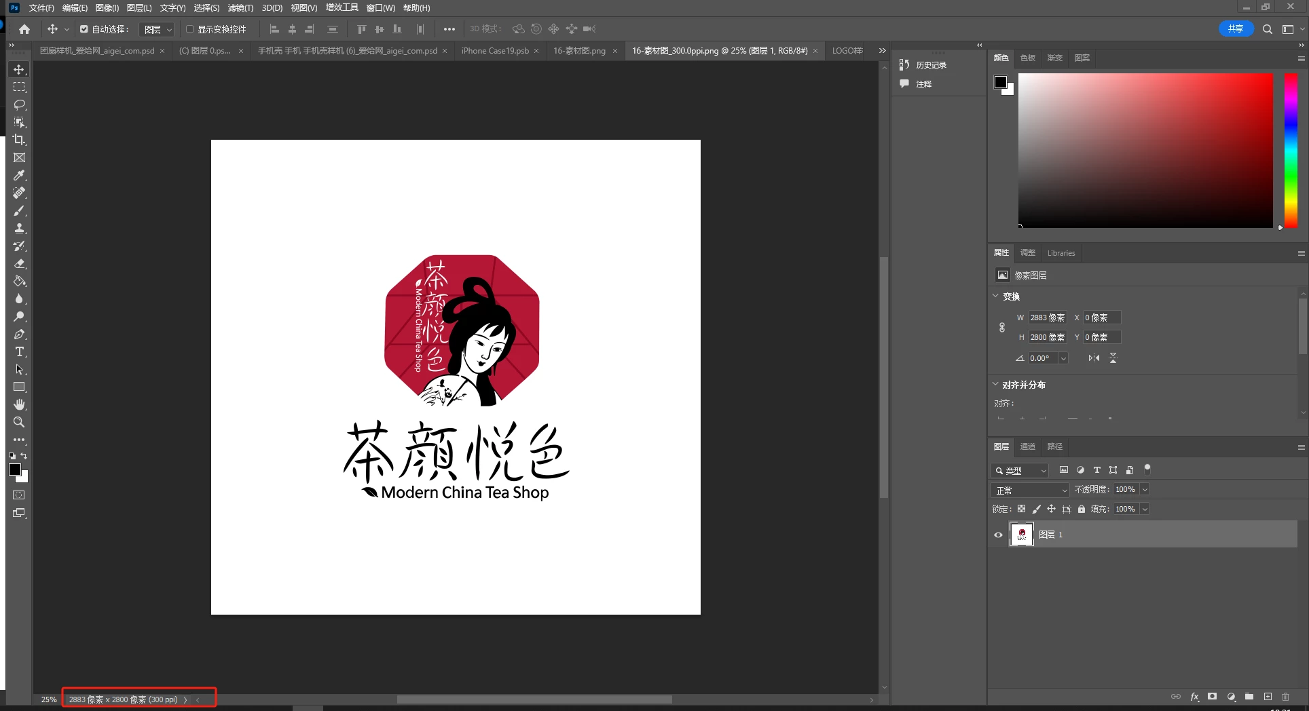
Task: Open the rotation angle dropdown
Action: coord(1063,358)
